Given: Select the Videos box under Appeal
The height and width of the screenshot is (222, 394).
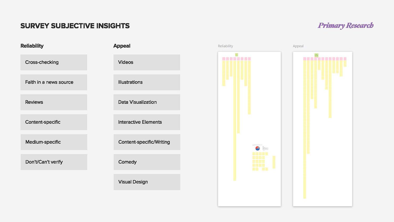Looking at the screenshot, I should [x=147, y=62].
